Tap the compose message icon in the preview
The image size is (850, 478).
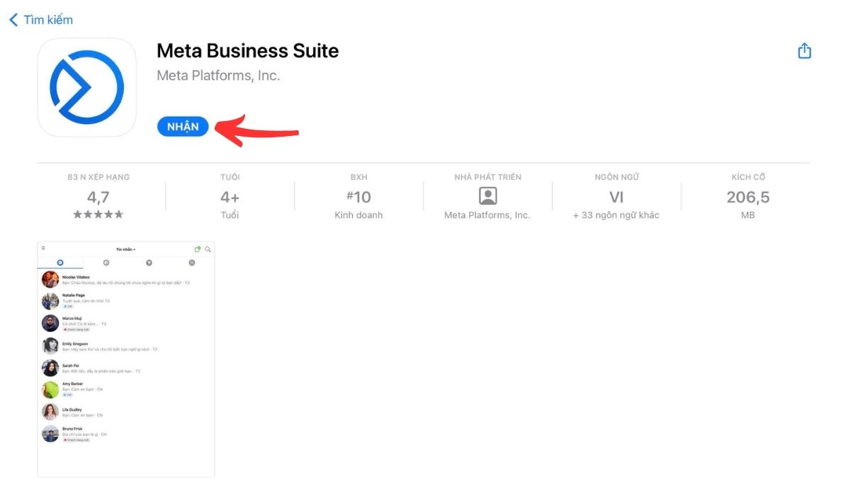point(197,249)
